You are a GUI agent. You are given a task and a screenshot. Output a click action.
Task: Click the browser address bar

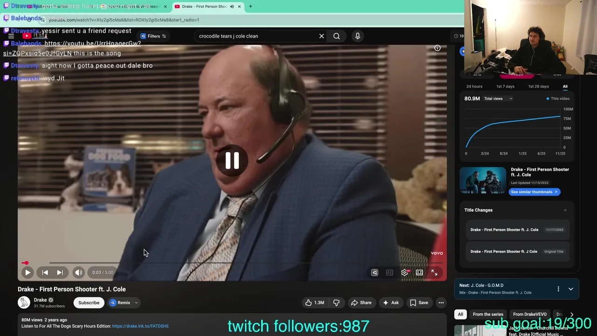coord(252,20)
